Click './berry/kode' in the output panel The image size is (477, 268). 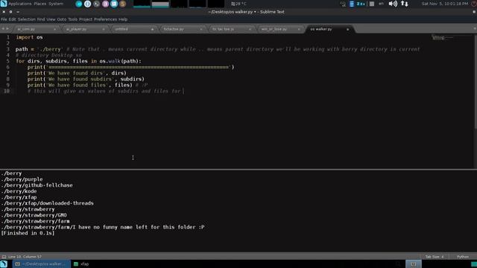pyautogui.click(x=19, y=191)
